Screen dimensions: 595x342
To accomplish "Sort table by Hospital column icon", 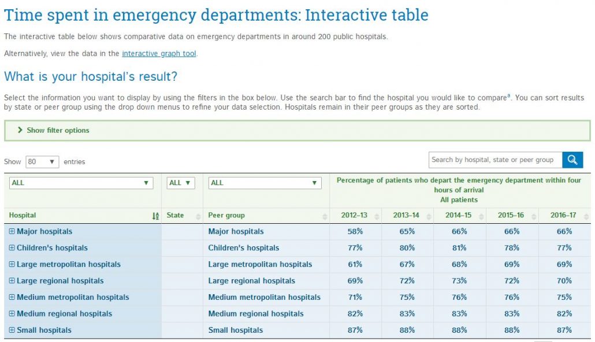I will point(155,216).
